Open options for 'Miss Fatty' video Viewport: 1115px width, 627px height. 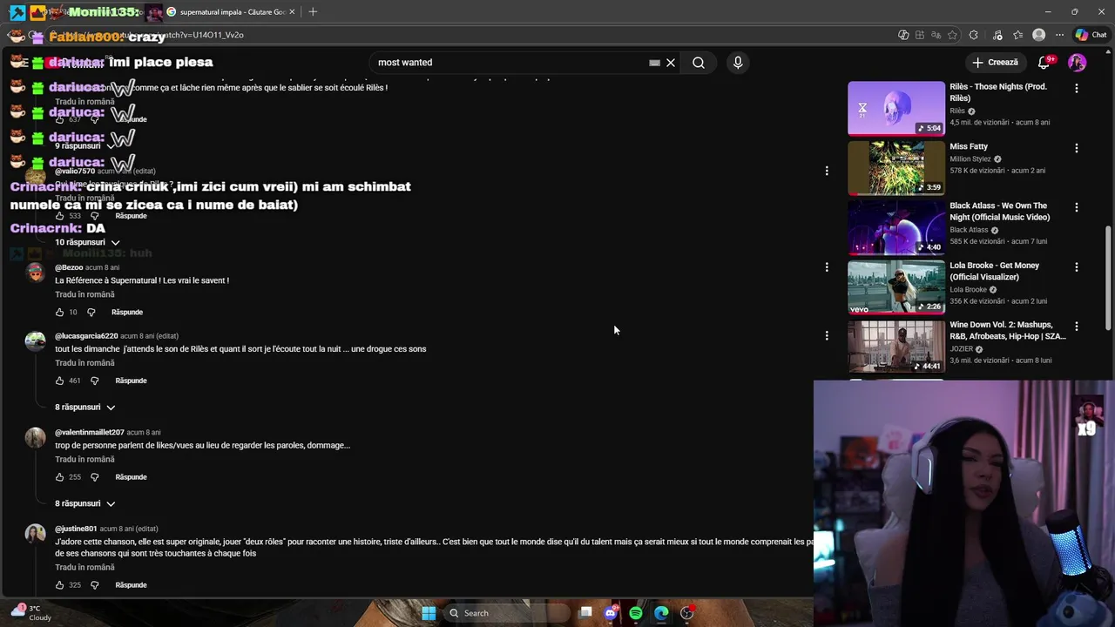coord(1076,148)
